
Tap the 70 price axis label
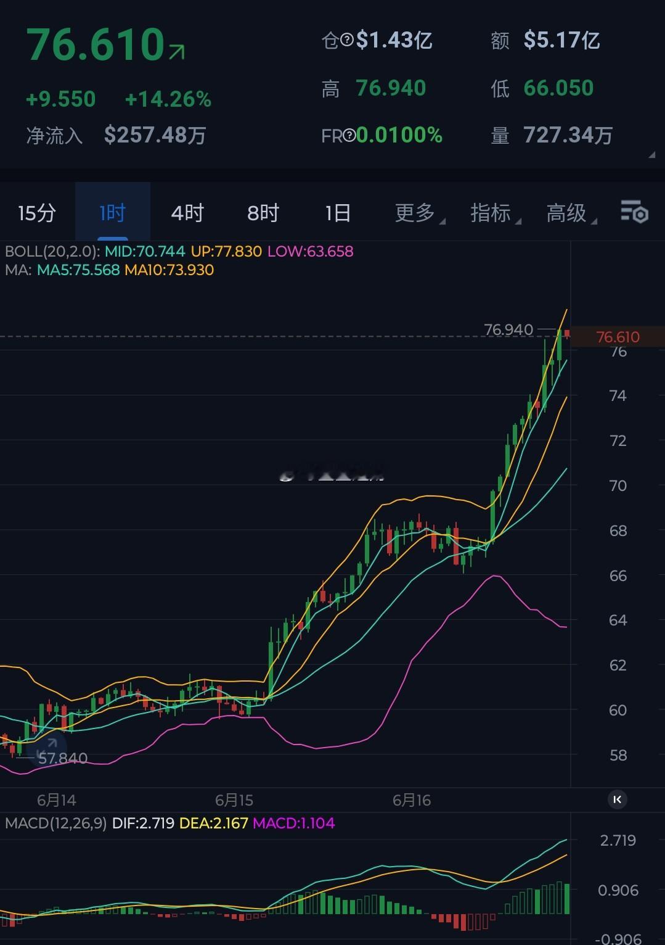click(x=618, y=485)
